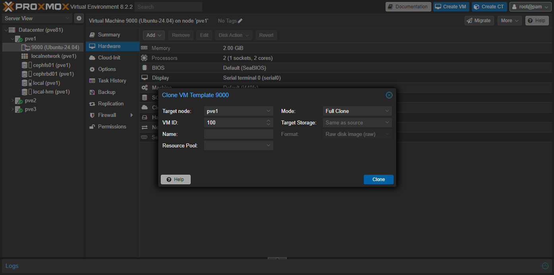Click the Create CT button
This screenshot has width=554, height=275.
(489, 7)
